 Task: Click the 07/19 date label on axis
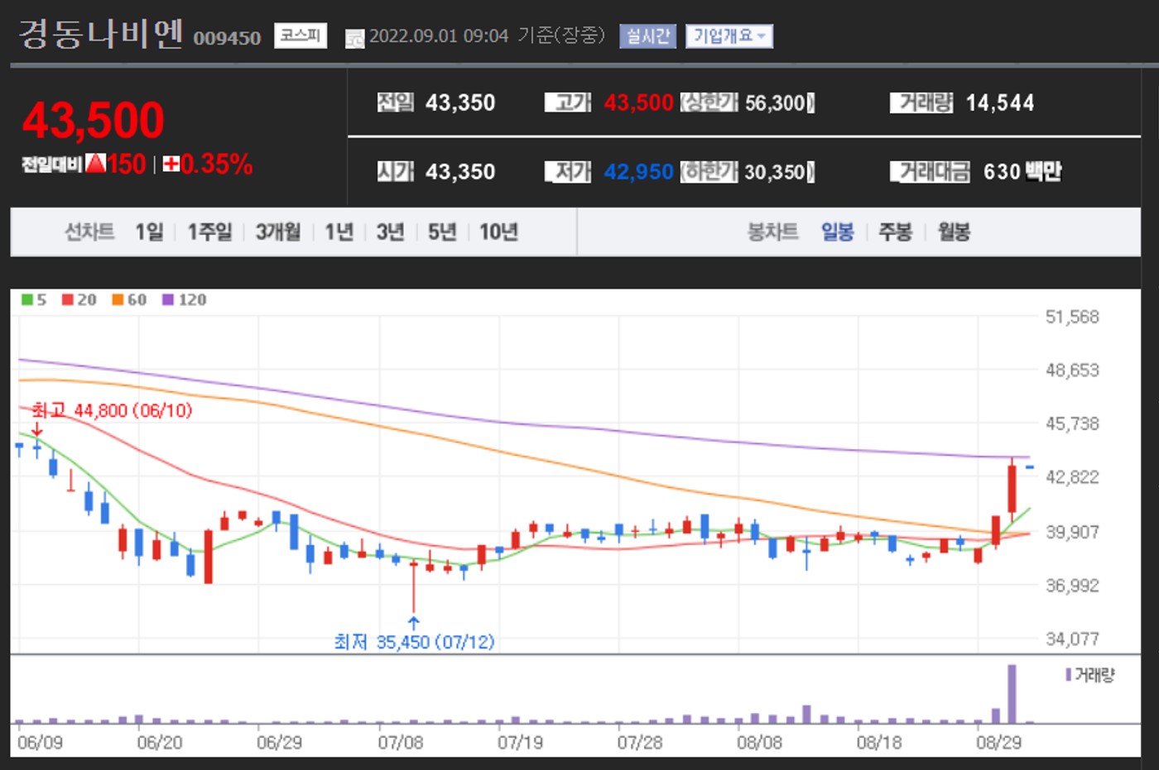tap(520, 743)
